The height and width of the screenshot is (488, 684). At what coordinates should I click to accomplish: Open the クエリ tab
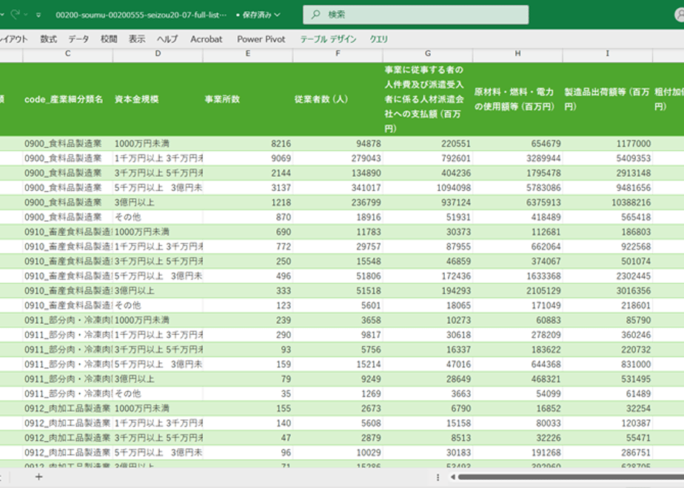(379, 39)
